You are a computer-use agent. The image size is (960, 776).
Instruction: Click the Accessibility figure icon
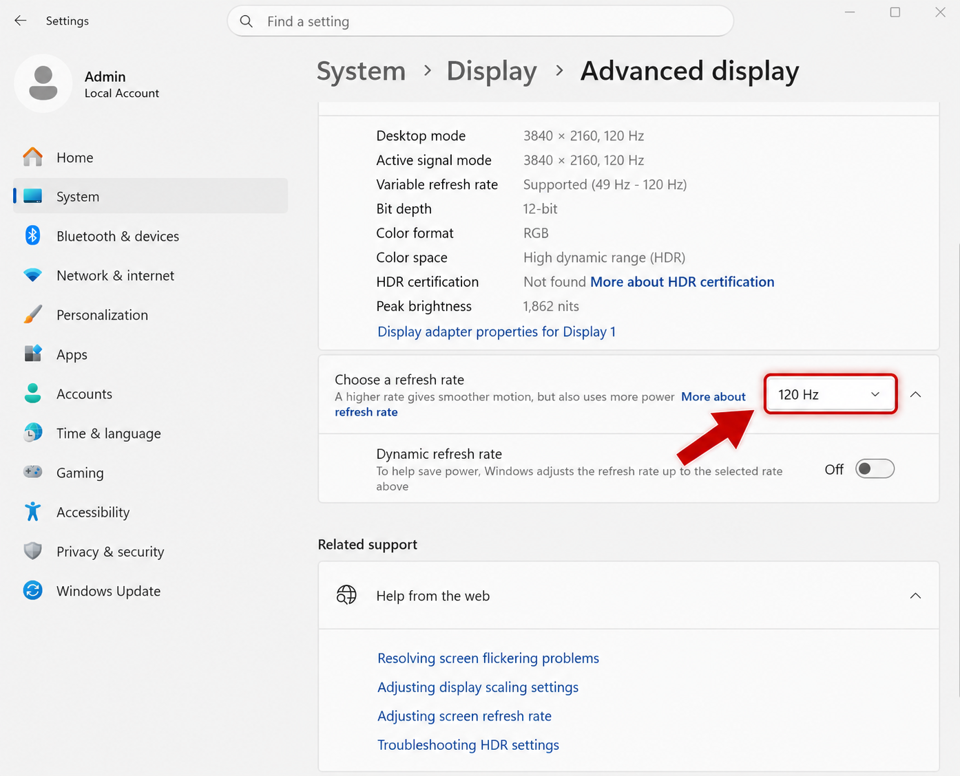(x=32, y=511)
